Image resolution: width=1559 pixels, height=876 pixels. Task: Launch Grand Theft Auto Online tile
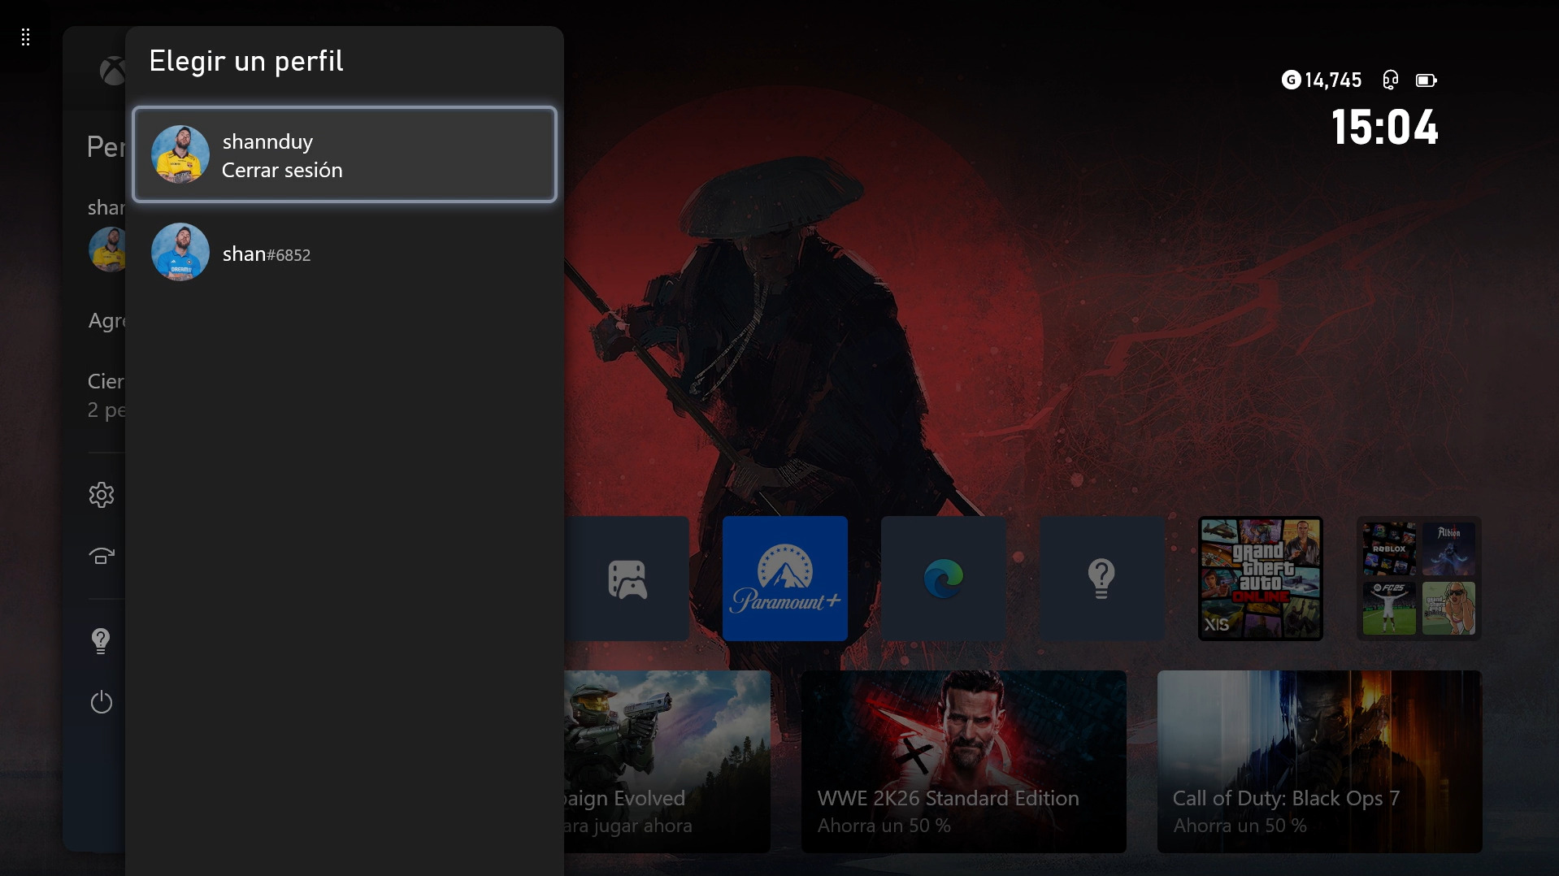pyautogui.click(x=1261, y=579)
